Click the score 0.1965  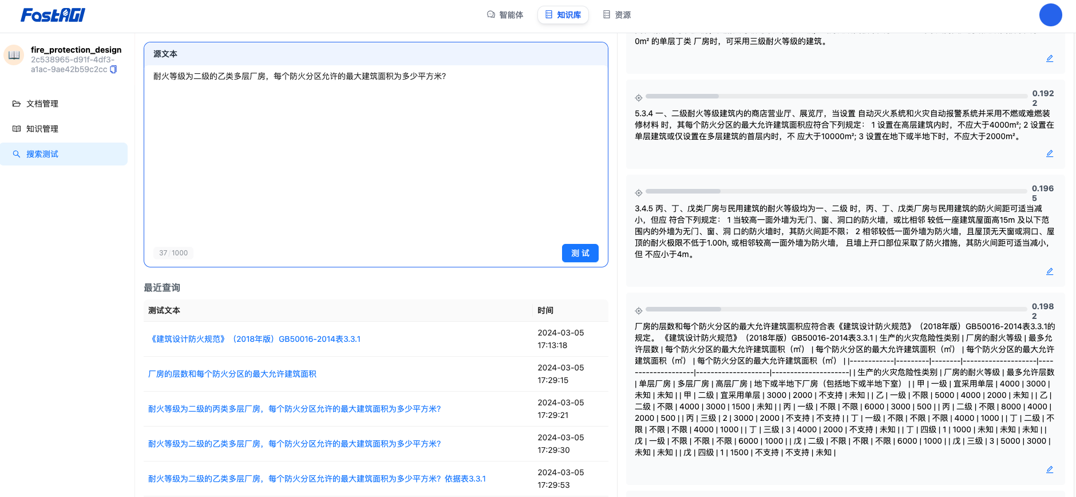point(1043,193)
